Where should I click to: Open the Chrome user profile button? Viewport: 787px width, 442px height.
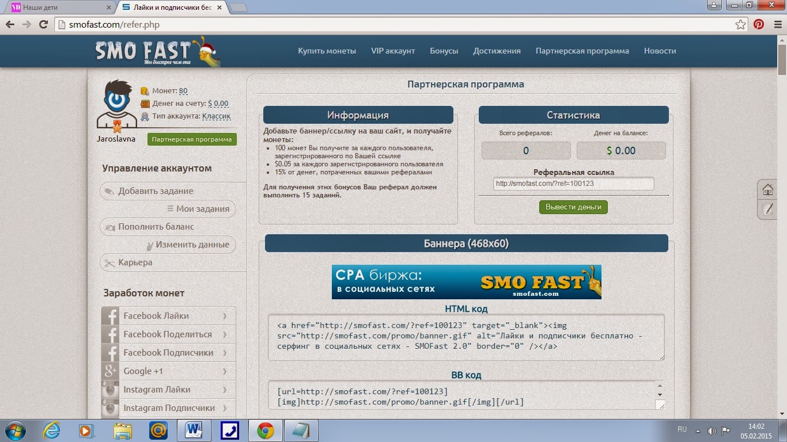click(713, 5)
